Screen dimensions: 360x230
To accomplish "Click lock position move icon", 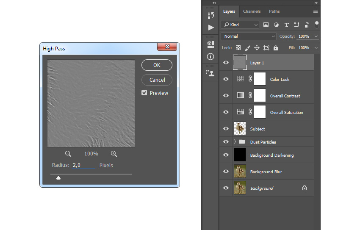I will pyautogui.click(x=257, y=48).
